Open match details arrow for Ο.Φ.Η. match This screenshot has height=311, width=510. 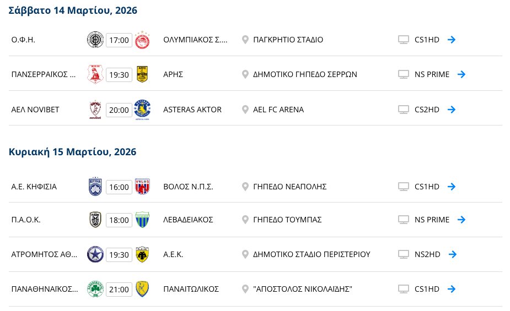(x=452, y=40)
